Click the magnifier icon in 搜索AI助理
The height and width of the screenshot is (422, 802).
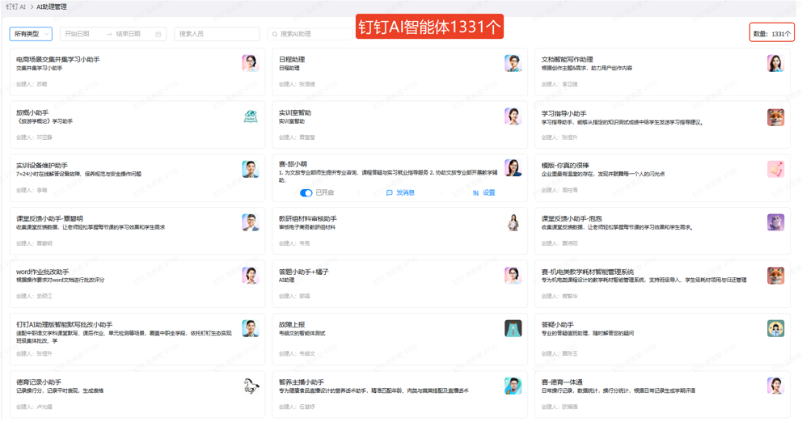coord(275,34)
